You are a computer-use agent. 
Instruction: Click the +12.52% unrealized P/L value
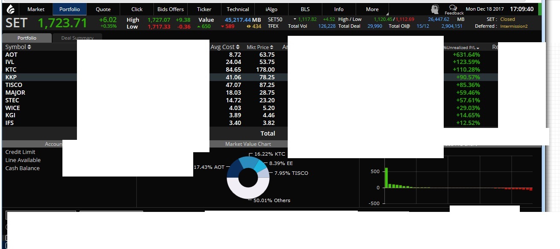(x=468, y=123)
